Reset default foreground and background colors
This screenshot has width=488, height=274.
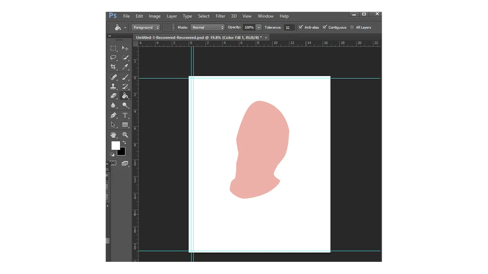[x=112, y=154]
